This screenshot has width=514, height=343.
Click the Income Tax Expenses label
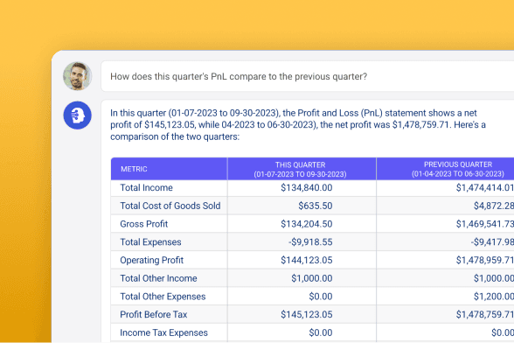coord(164,332)
